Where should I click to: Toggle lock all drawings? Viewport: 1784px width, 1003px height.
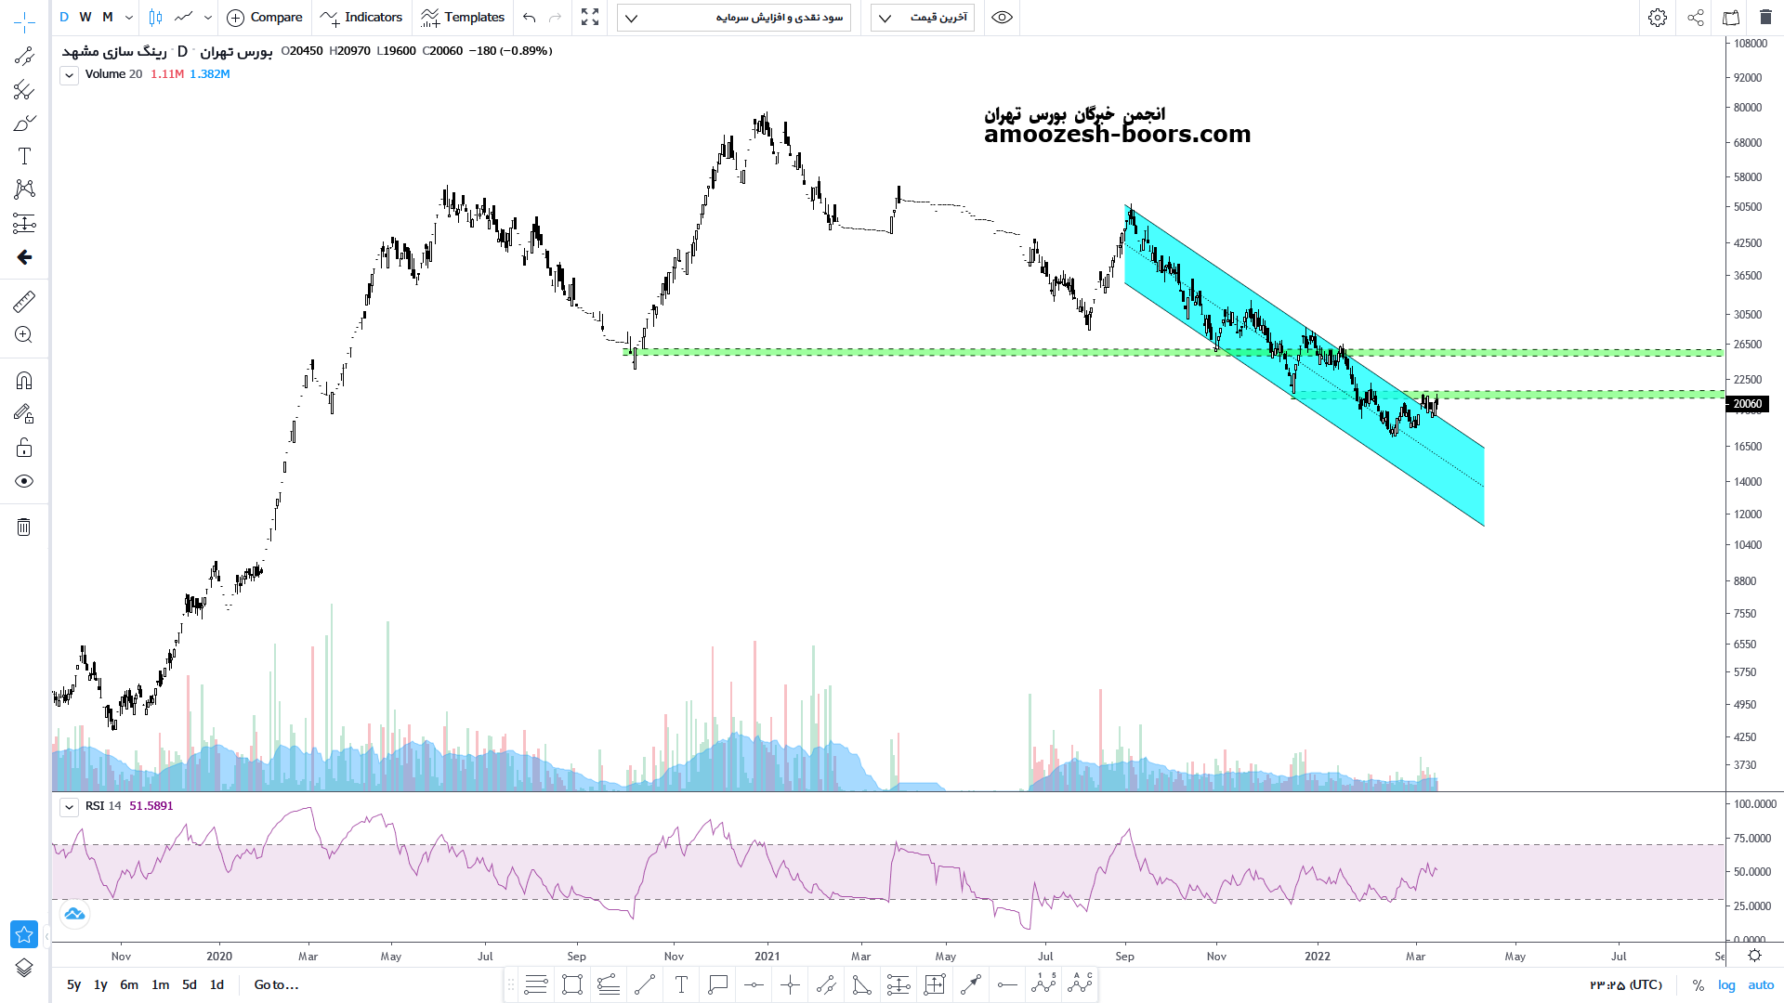click(x=24, y=449)
